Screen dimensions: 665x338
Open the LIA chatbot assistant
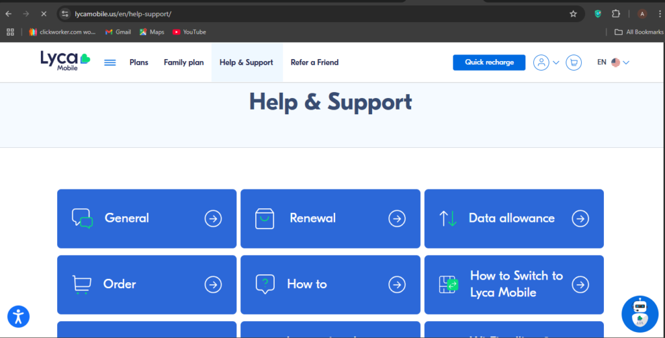(640, 314)
